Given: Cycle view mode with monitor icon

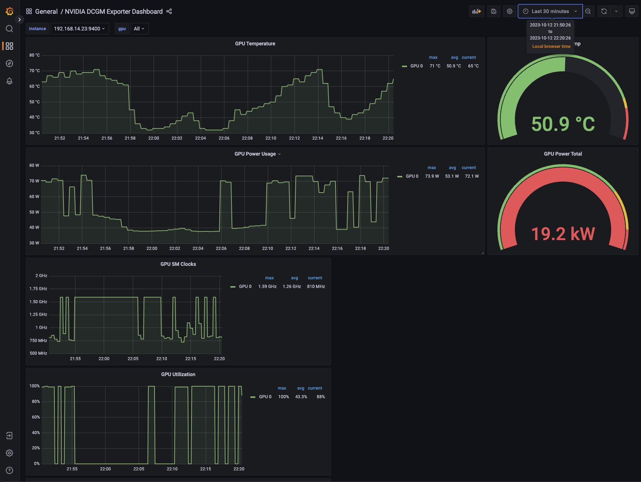Looking at the screenshot, I should 632,11.
